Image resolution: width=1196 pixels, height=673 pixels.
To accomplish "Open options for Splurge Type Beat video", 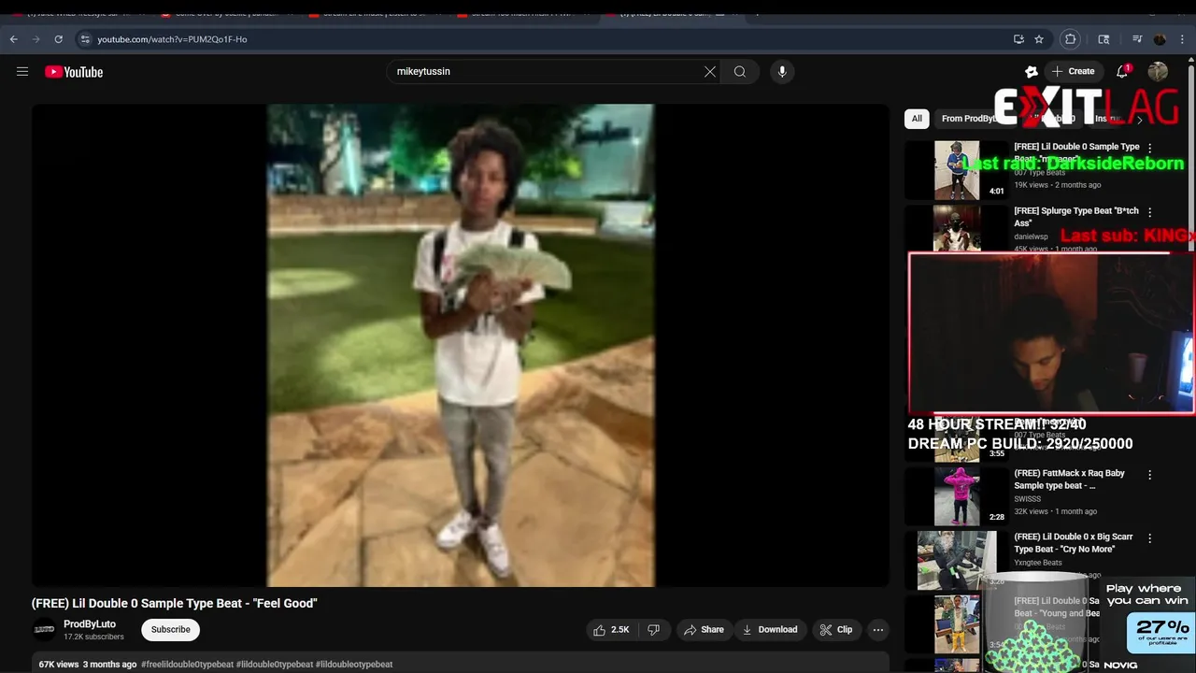I will [1150, 212].
